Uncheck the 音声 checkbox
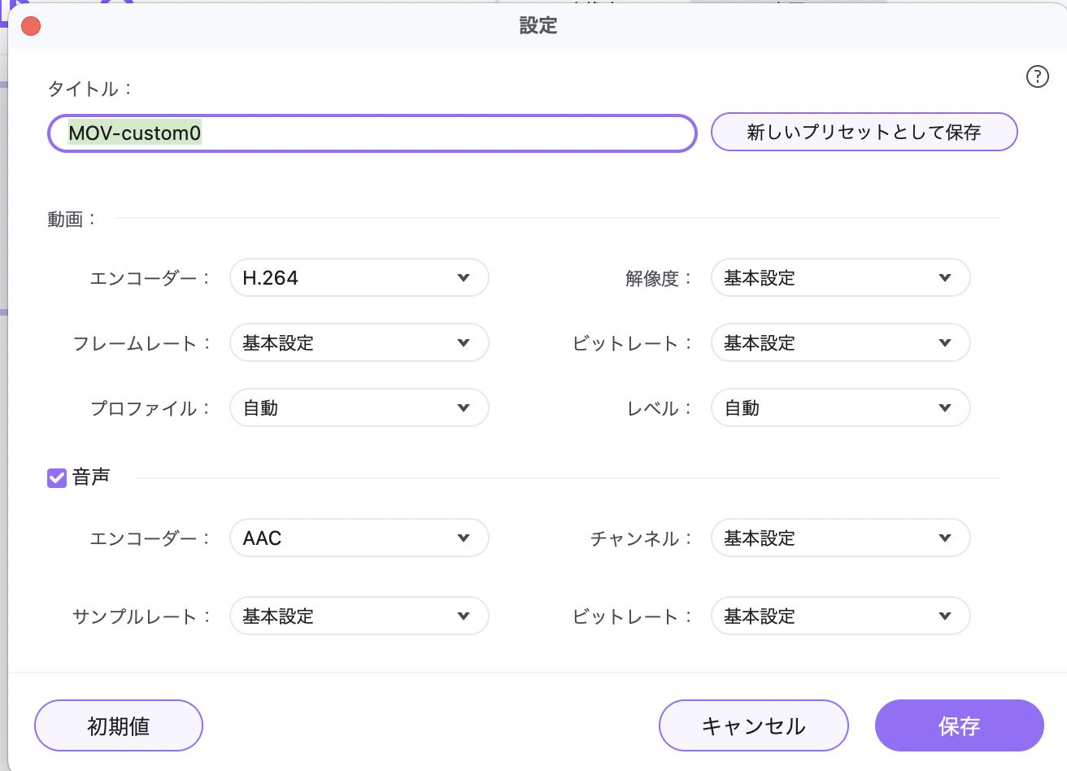This screenshot has width=1067, height=771. [56, 477]
